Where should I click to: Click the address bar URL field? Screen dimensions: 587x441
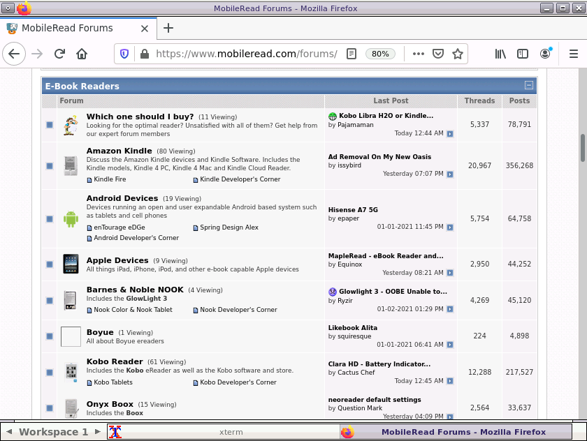(x=246, y=54)
